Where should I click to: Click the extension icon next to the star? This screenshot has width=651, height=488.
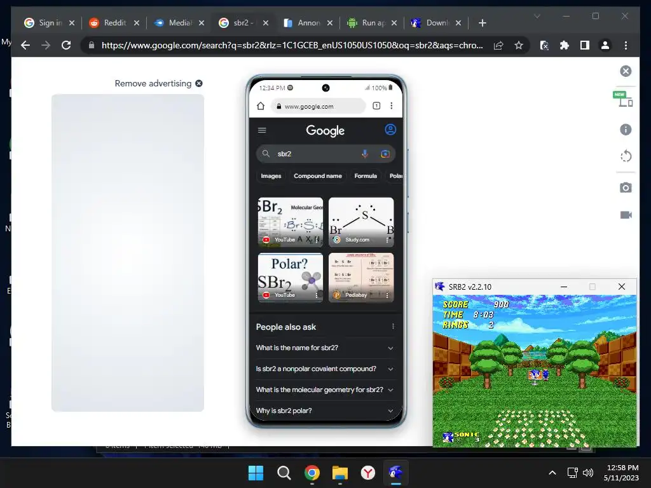point(544,45)
